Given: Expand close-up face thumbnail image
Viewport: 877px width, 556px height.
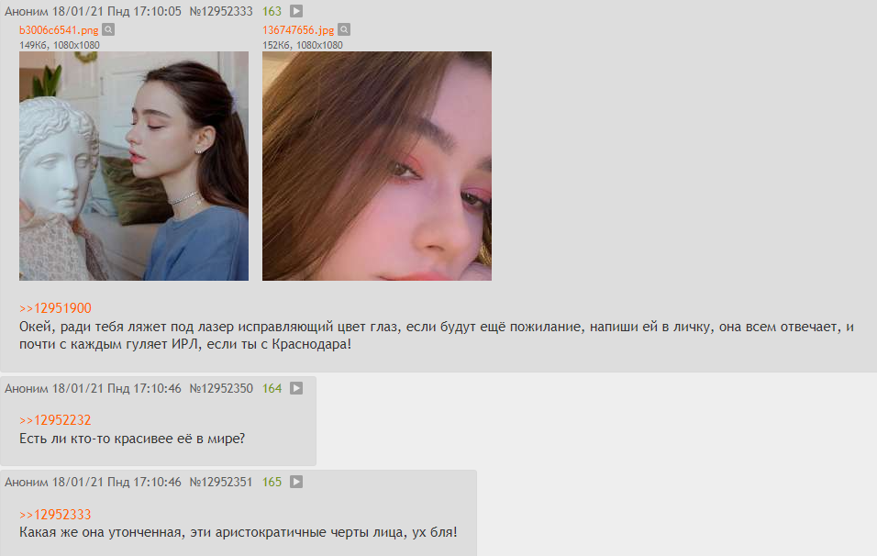Looking at the screenshot, I should 377,166.
